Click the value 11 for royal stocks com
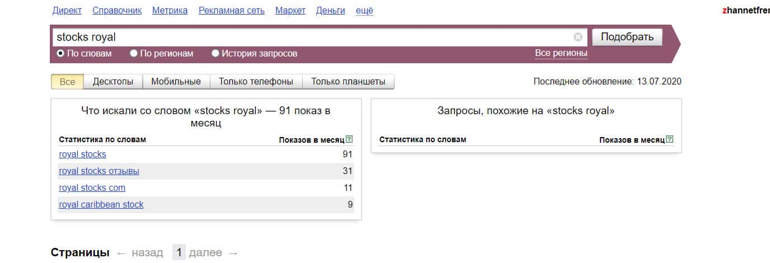Viewport: 770px width, 263px height. point(348,187)
